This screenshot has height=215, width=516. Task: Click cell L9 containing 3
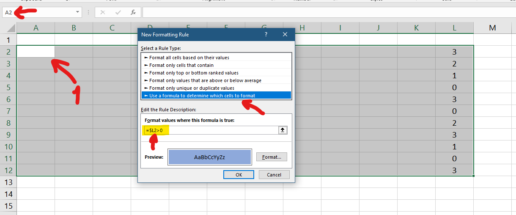pyautogui.click(x=455, y=135)
